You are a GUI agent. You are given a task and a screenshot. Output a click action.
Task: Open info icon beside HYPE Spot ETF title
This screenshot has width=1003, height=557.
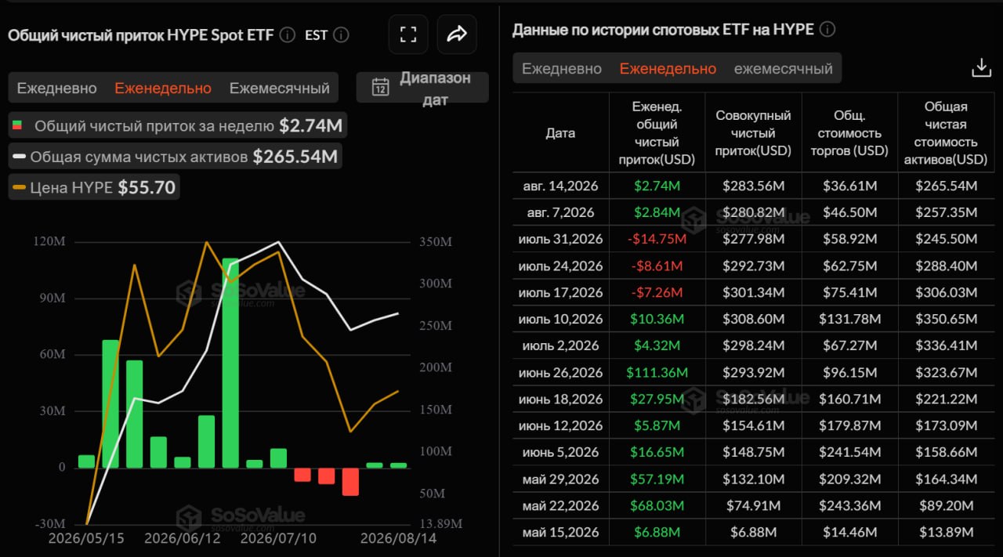pos(288,34)
